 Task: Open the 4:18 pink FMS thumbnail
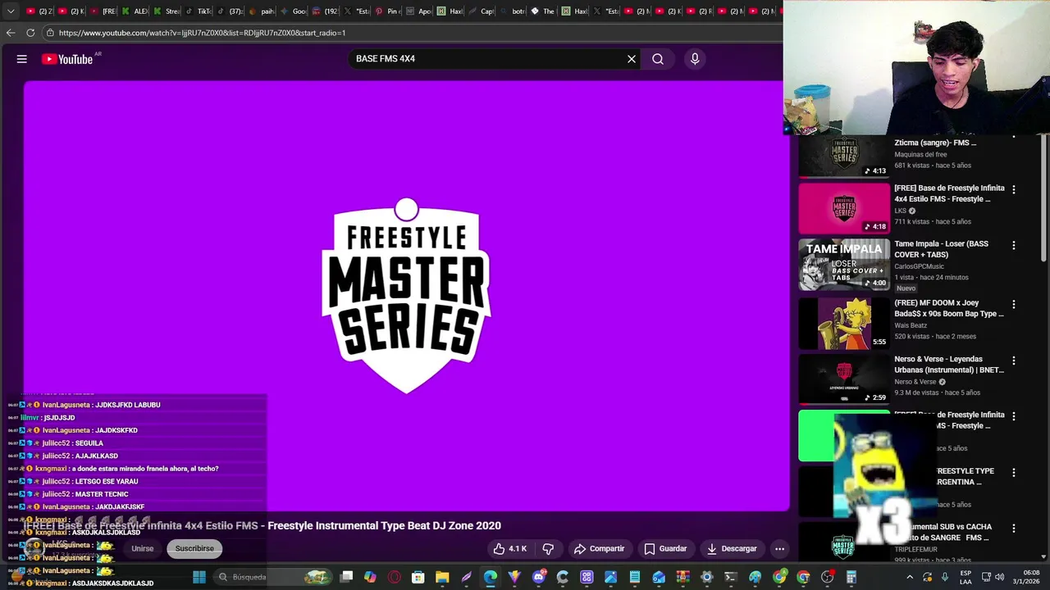click(x=844, y=208)
